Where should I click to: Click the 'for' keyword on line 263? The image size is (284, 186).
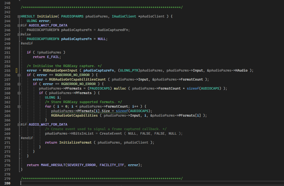[x=48, y=107]
